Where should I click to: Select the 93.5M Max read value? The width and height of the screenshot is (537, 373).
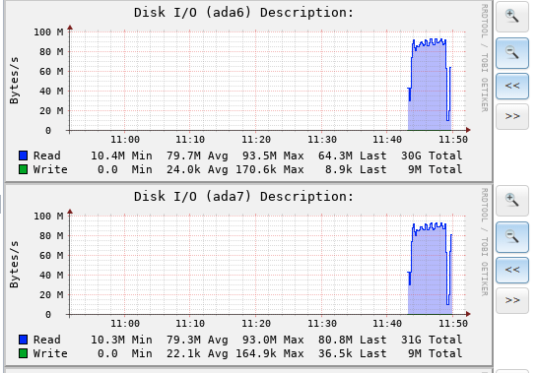click(273, 156)
